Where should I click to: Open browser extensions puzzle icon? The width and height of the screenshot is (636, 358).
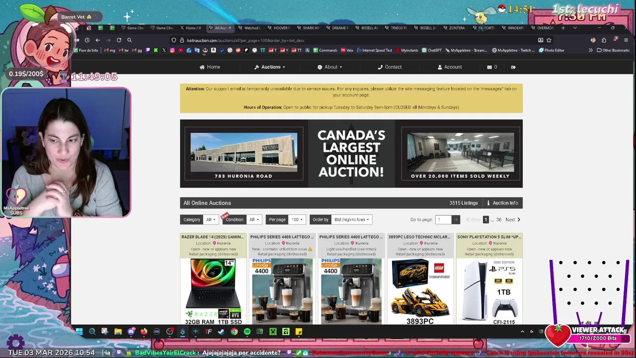(x=604, y=40)
